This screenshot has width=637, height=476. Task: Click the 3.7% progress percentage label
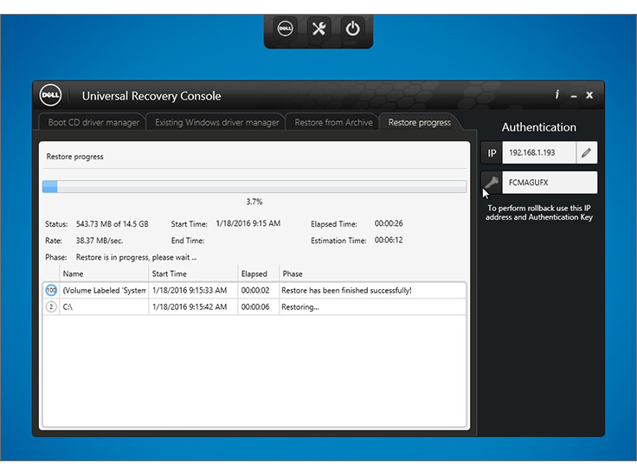click(254, 202)
